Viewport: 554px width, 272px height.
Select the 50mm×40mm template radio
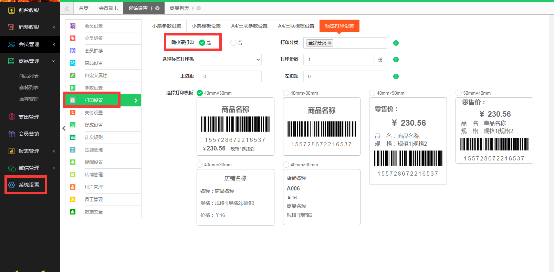click(x=459, y=93)
